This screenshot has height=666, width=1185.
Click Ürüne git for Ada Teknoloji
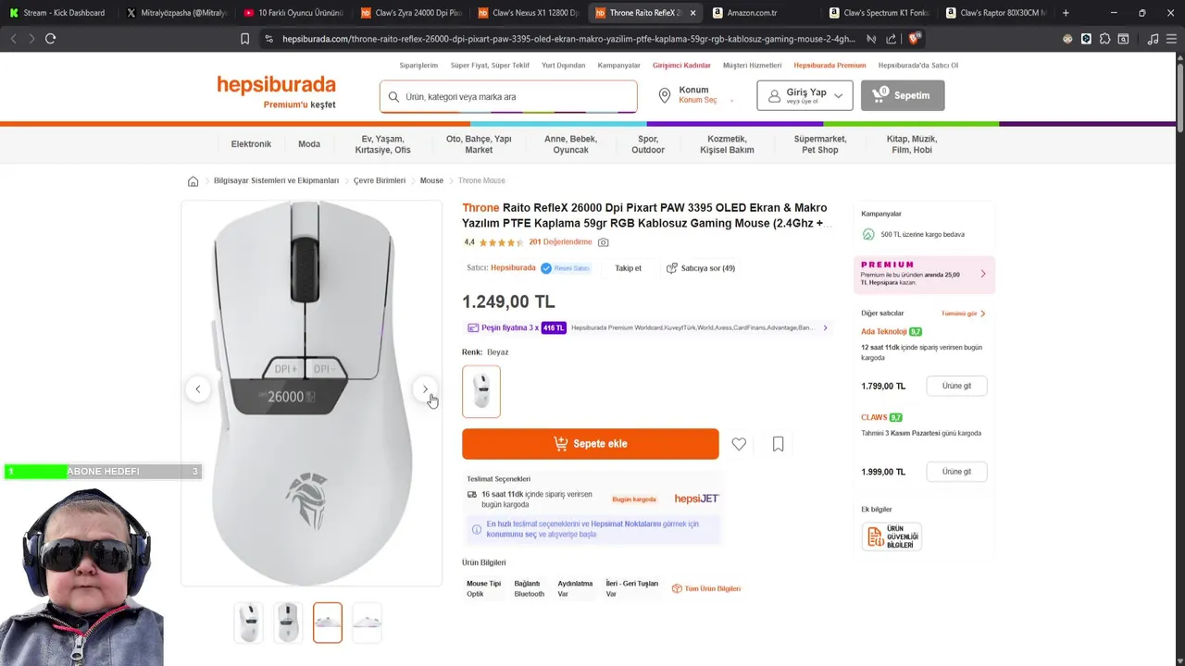point(956,386)
